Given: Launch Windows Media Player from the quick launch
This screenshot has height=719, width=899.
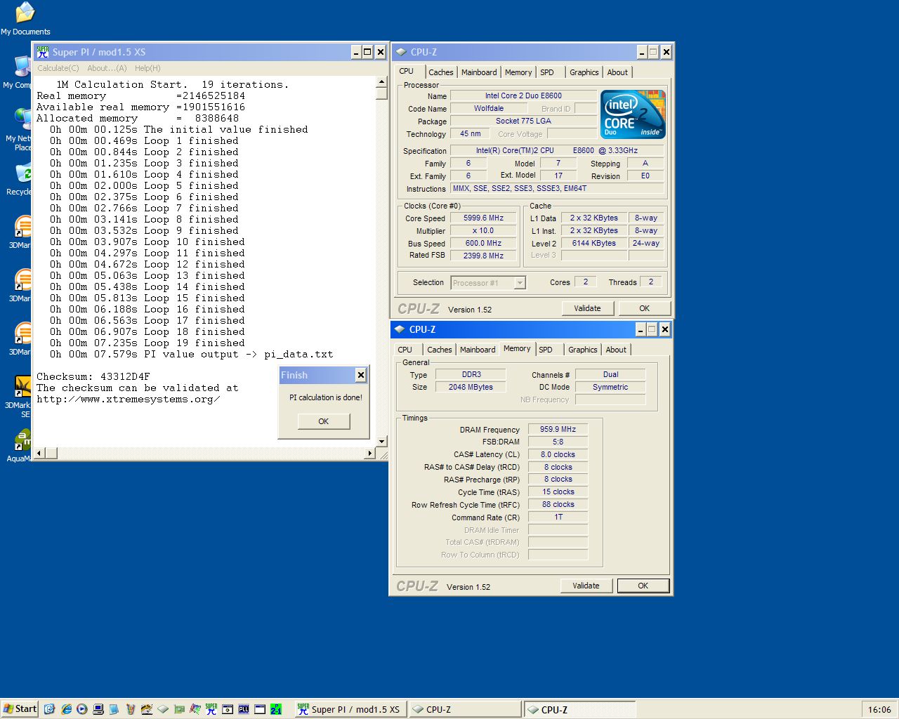Looking at the screenshot, I should point(82,709).
